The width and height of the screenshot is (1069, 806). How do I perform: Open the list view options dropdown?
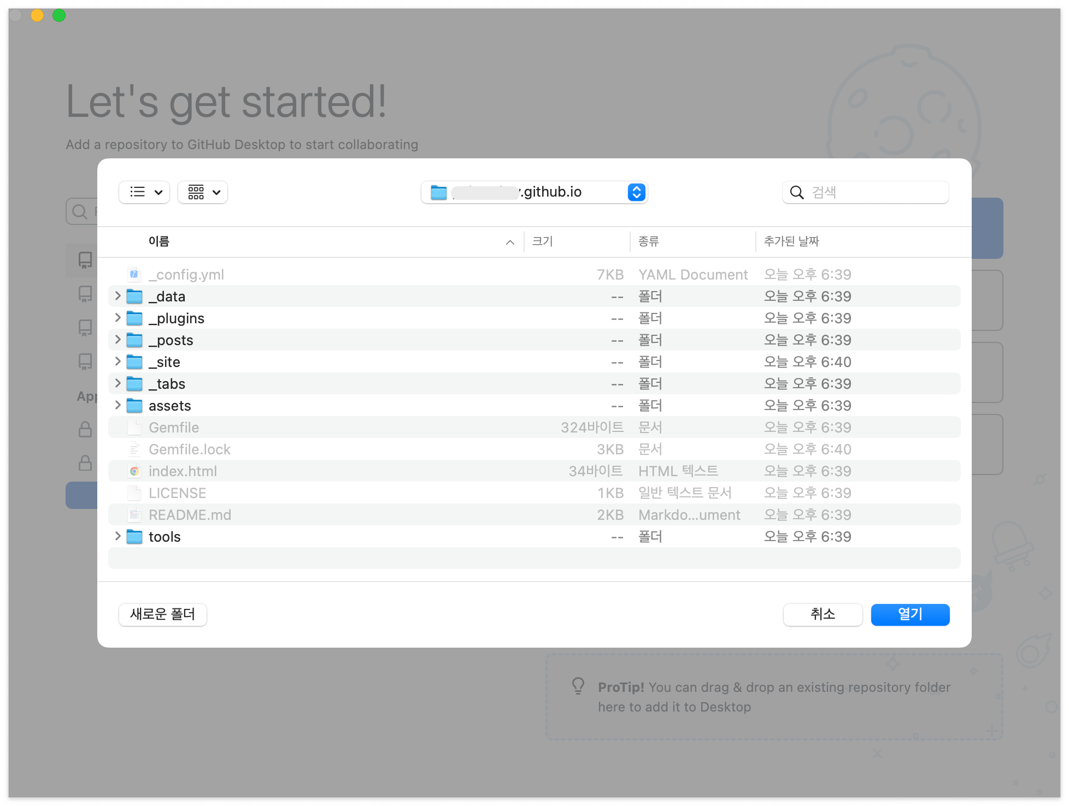(144, 192)
